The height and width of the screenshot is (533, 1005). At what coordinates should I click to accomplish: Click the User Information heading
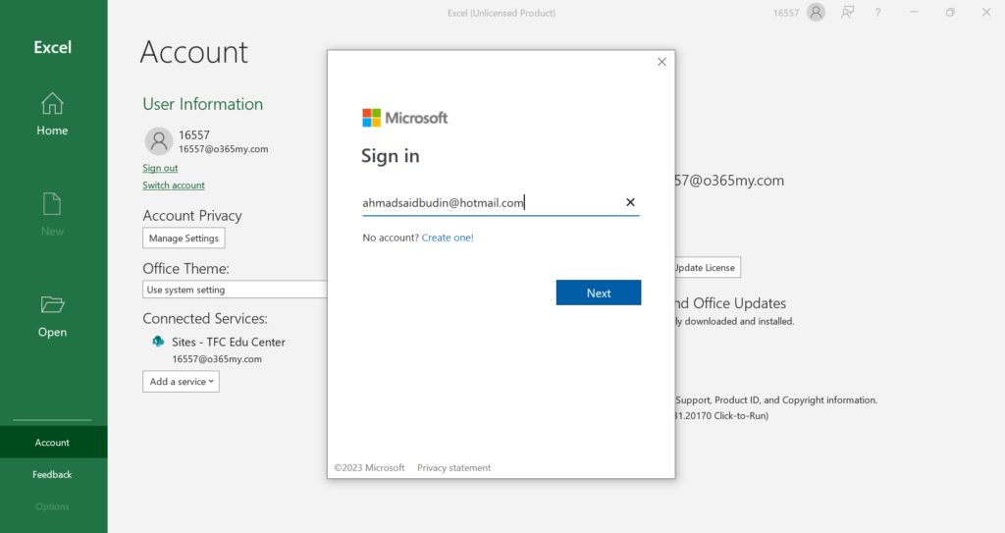click(202, 104)
